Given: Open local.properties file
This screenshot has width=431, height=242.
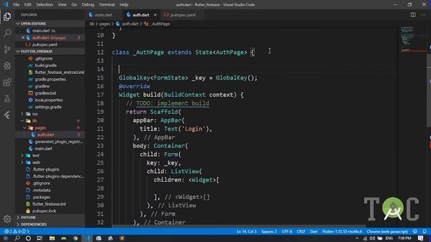Looking at the screenshot, I should [48, 100].
